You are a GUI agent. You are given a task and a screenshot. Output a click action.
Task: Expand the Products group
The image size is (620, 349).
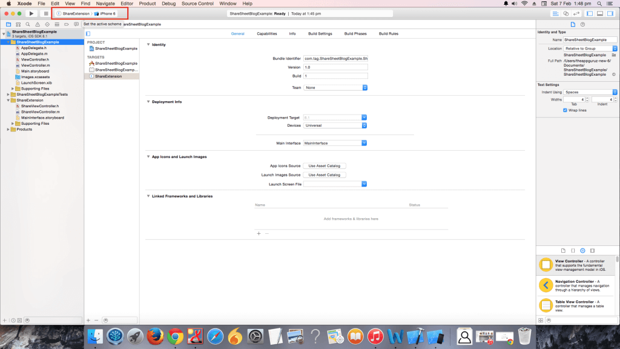(8, 130)
